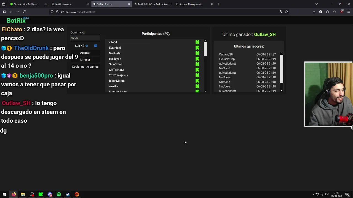Click the Kick icon beside wekito
Image resolution: width=353 pixels, height=198 pixels.
[x=197, y=86]
